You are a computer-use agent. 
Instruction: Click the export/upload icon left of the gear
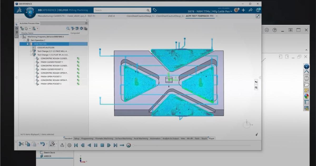pyautogui.click(x=63, y=145)
